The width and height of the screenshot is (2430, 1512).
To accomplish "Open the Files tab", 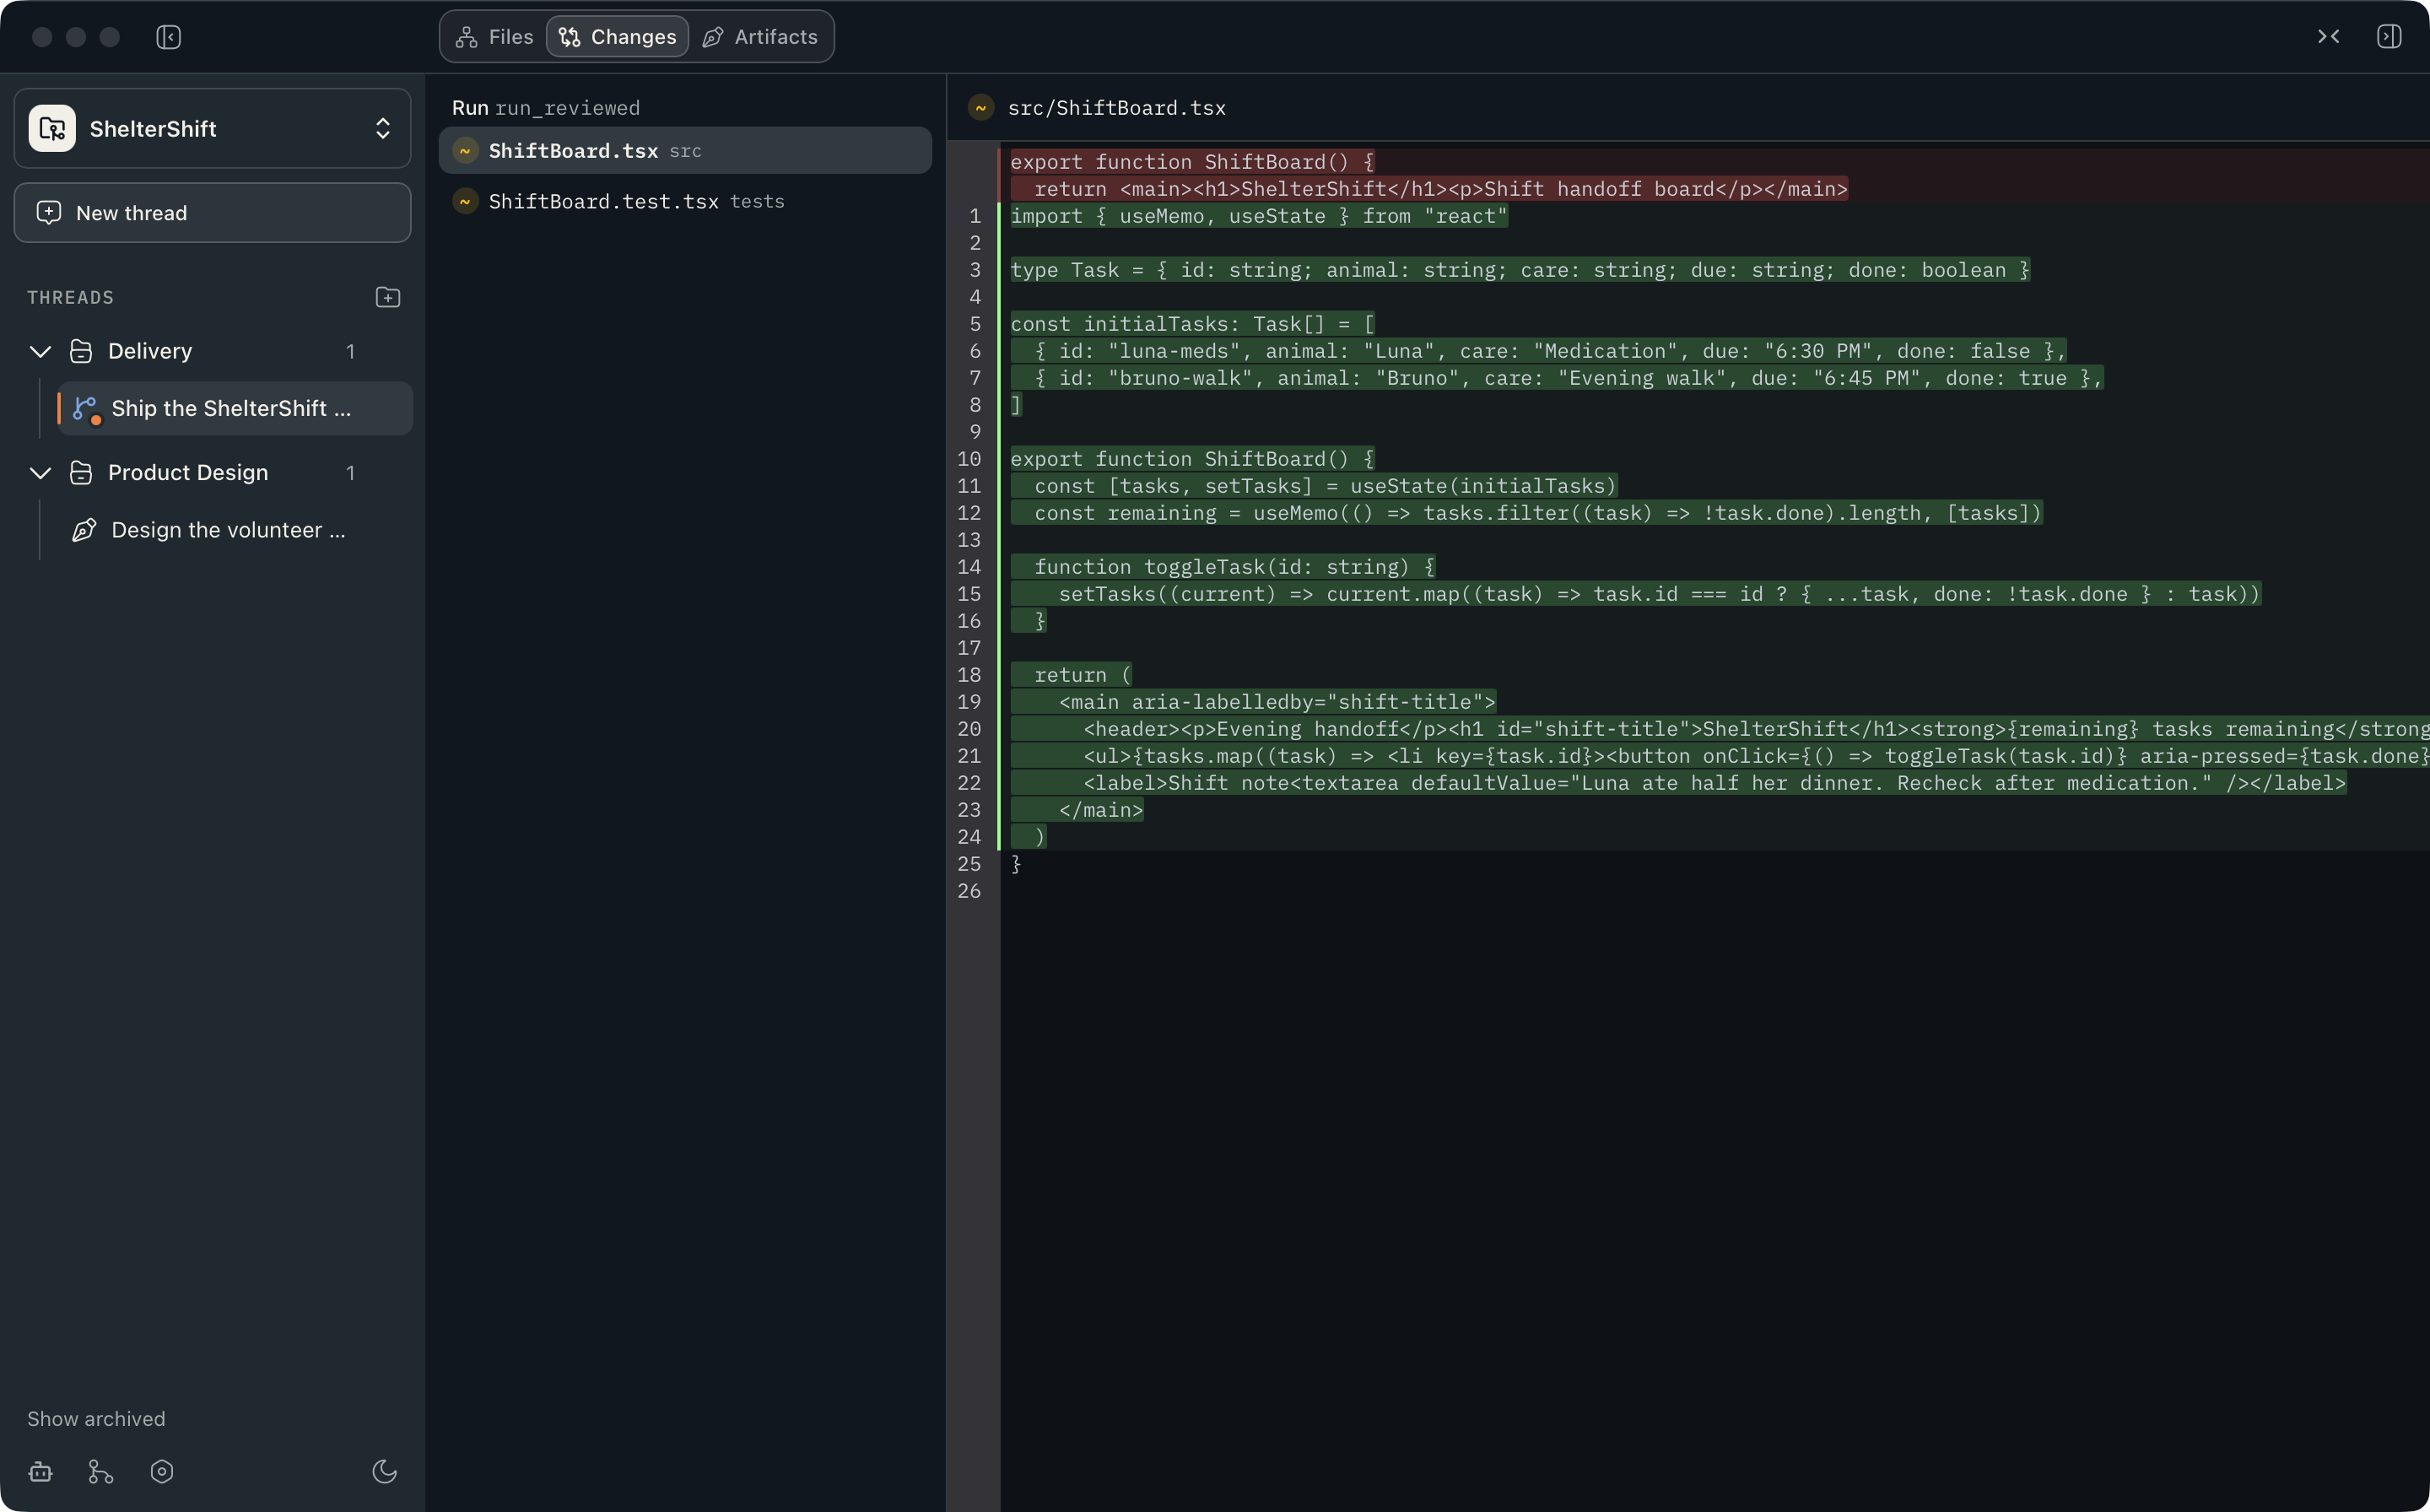I will tap(495, 37).
